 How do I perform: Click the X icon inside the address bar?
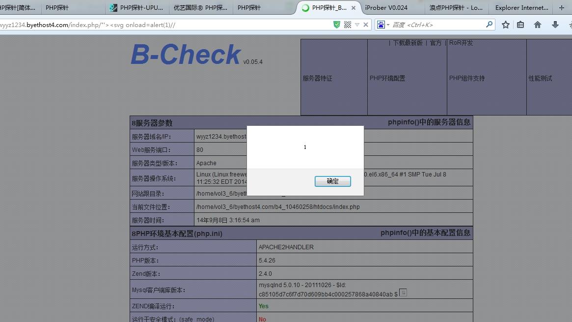click(365, 24)
